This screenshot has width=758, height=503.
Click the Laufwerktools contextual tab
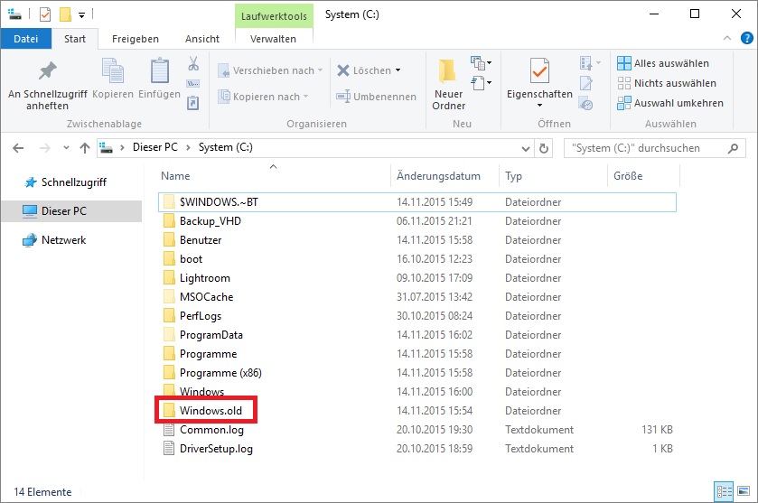[274, 16]
